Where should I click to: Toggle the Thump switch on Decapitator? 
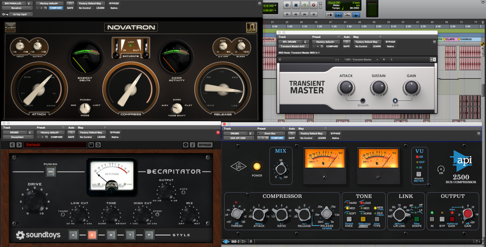(x=63, y=215)
